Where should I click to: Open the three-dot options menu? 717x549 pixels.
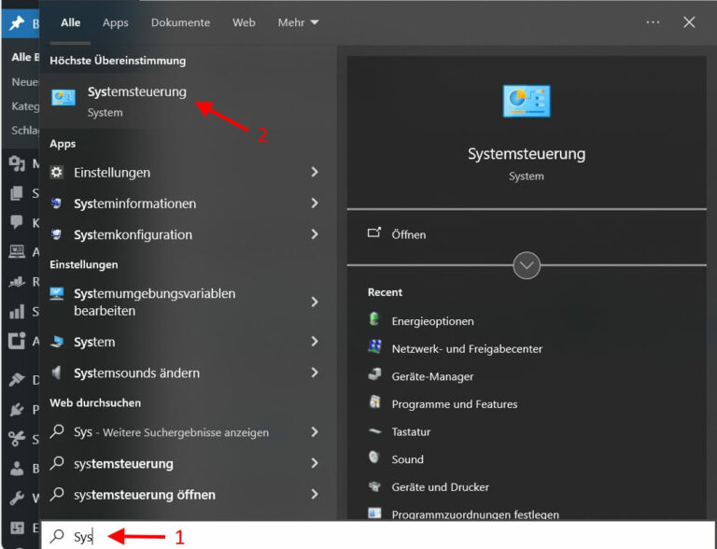(x=653, y=22)
